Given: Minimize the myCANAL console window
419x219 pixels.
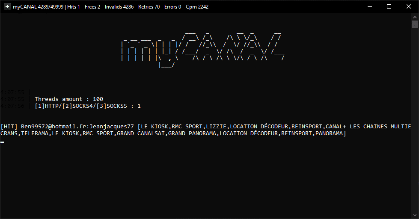Looking at the screenshot, I should coord(370,7).
